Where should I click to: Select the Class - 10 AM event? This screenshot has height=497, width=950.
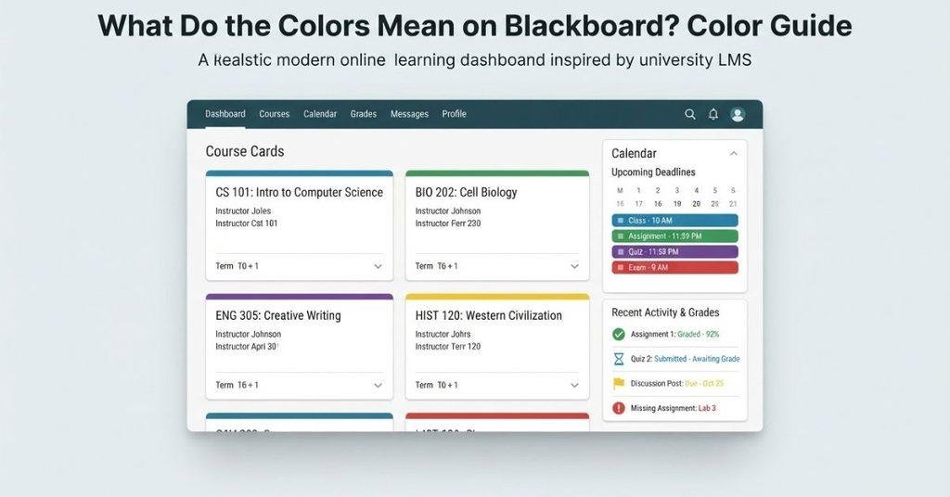click(x=675, y=221)
